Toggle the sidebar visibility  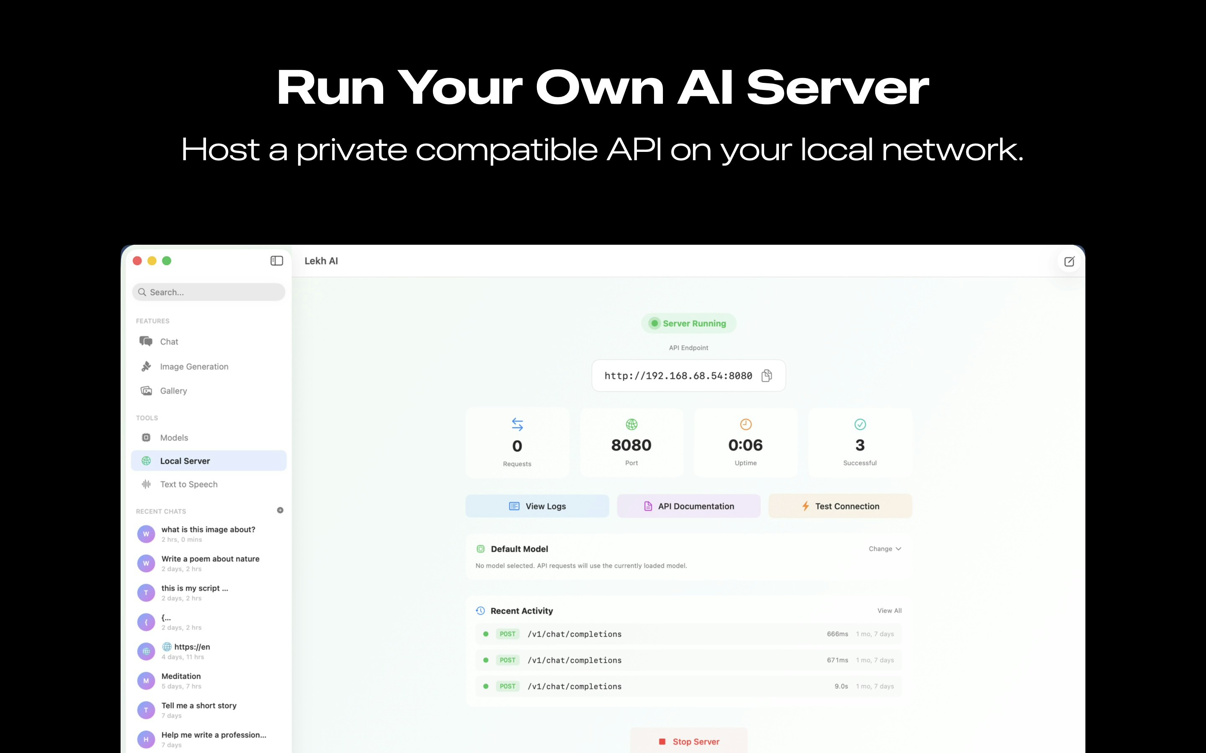(x=277, y=261)
